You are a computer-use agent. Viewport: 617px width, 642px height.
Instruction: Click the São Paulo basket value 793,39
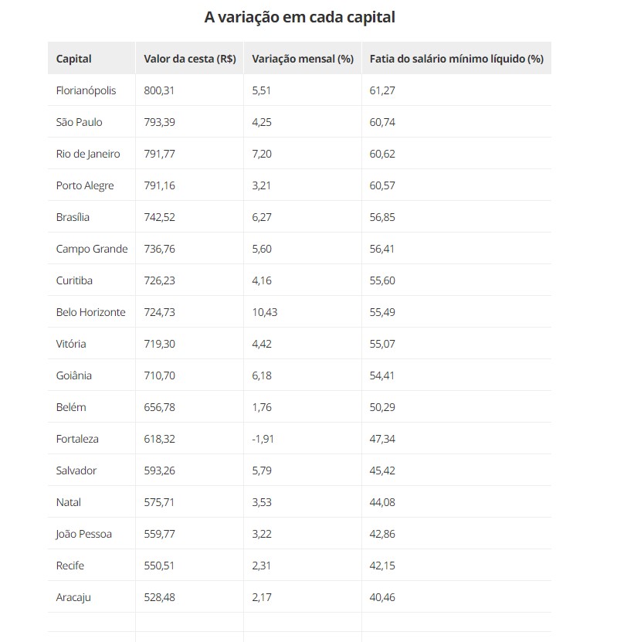click(x=161, y=122)
